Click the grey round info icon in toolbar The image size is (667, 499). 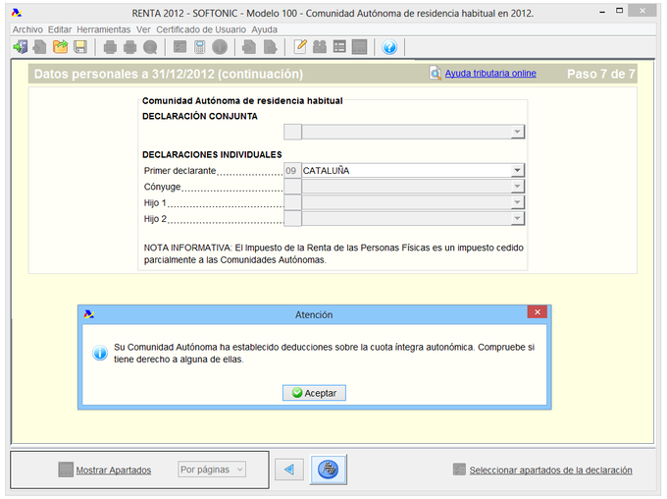[x=220, y=46]
